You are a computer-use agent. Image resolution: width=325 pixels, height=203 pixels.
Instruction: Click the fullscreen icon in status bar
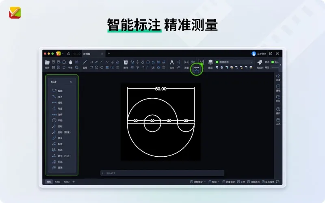[278, 182]
